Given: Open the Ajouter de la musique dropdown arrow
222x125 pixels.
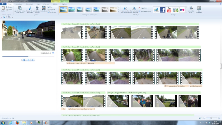Looking at the screenshot, I should (32, 12).
